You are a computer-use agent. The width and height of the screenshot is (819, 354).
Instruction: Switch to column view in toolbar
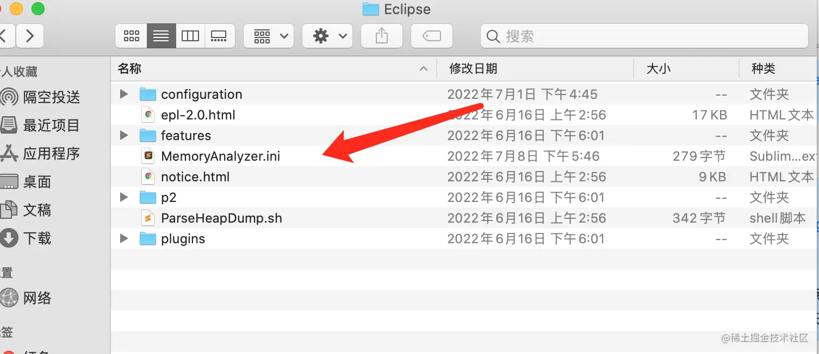point(190,36)
